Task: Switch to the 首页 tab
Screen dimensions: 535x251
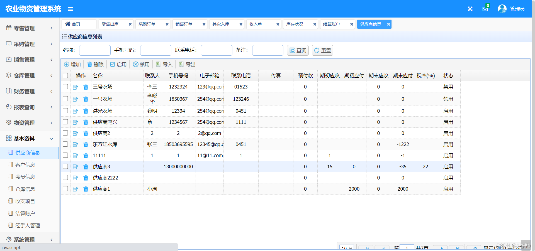Action: coord(79,24)
